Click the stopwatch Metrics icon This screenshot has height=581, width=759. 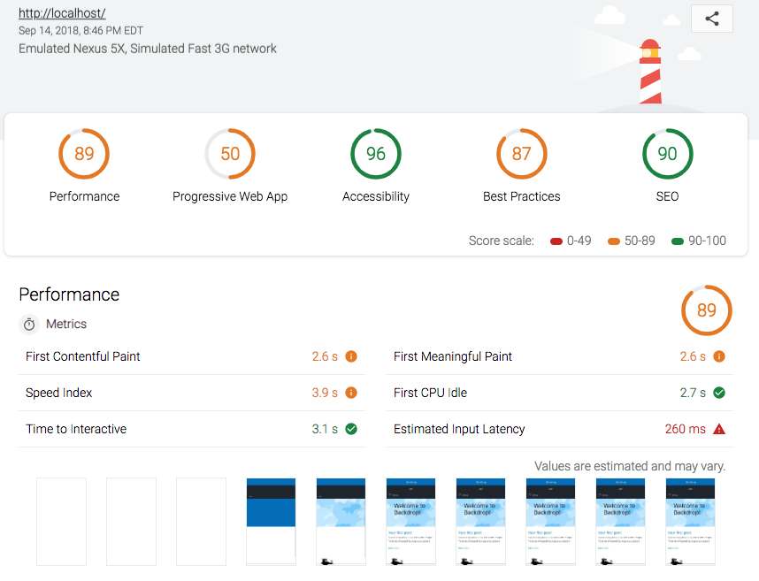pos(29,325)
